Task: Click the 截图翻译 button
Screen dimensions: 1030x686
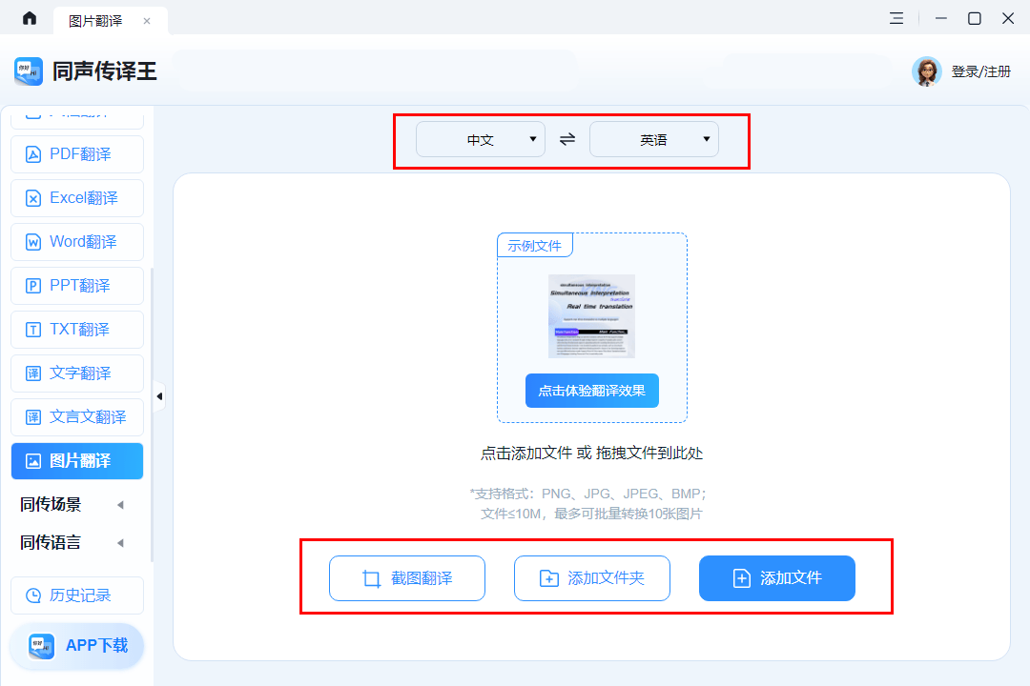Action: tap(407, 578)
